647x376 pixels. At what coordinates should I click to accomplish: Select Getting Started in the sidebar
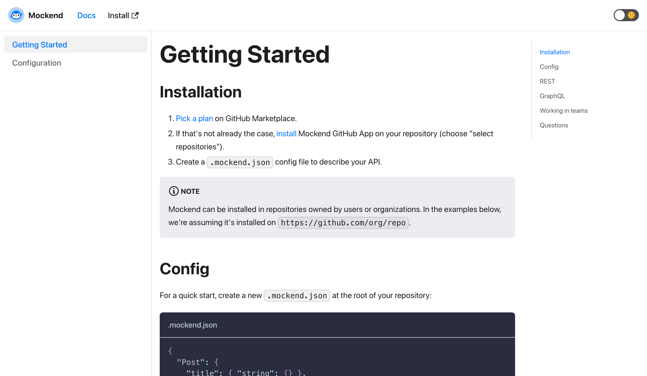76,45
